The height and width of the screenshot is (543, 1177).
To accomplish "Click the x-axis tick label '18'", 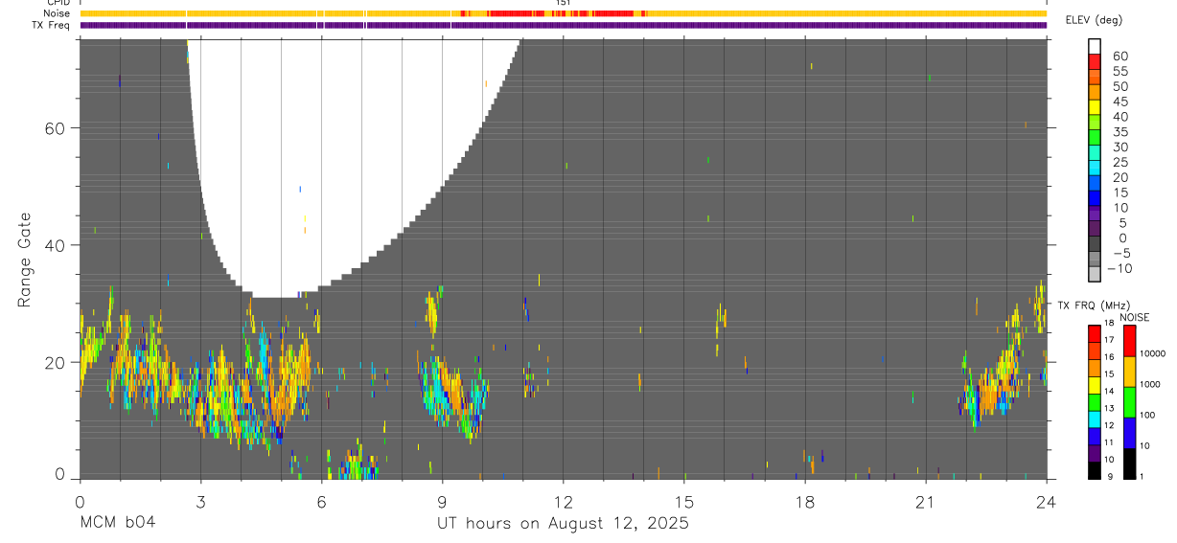I will [805, 502].
